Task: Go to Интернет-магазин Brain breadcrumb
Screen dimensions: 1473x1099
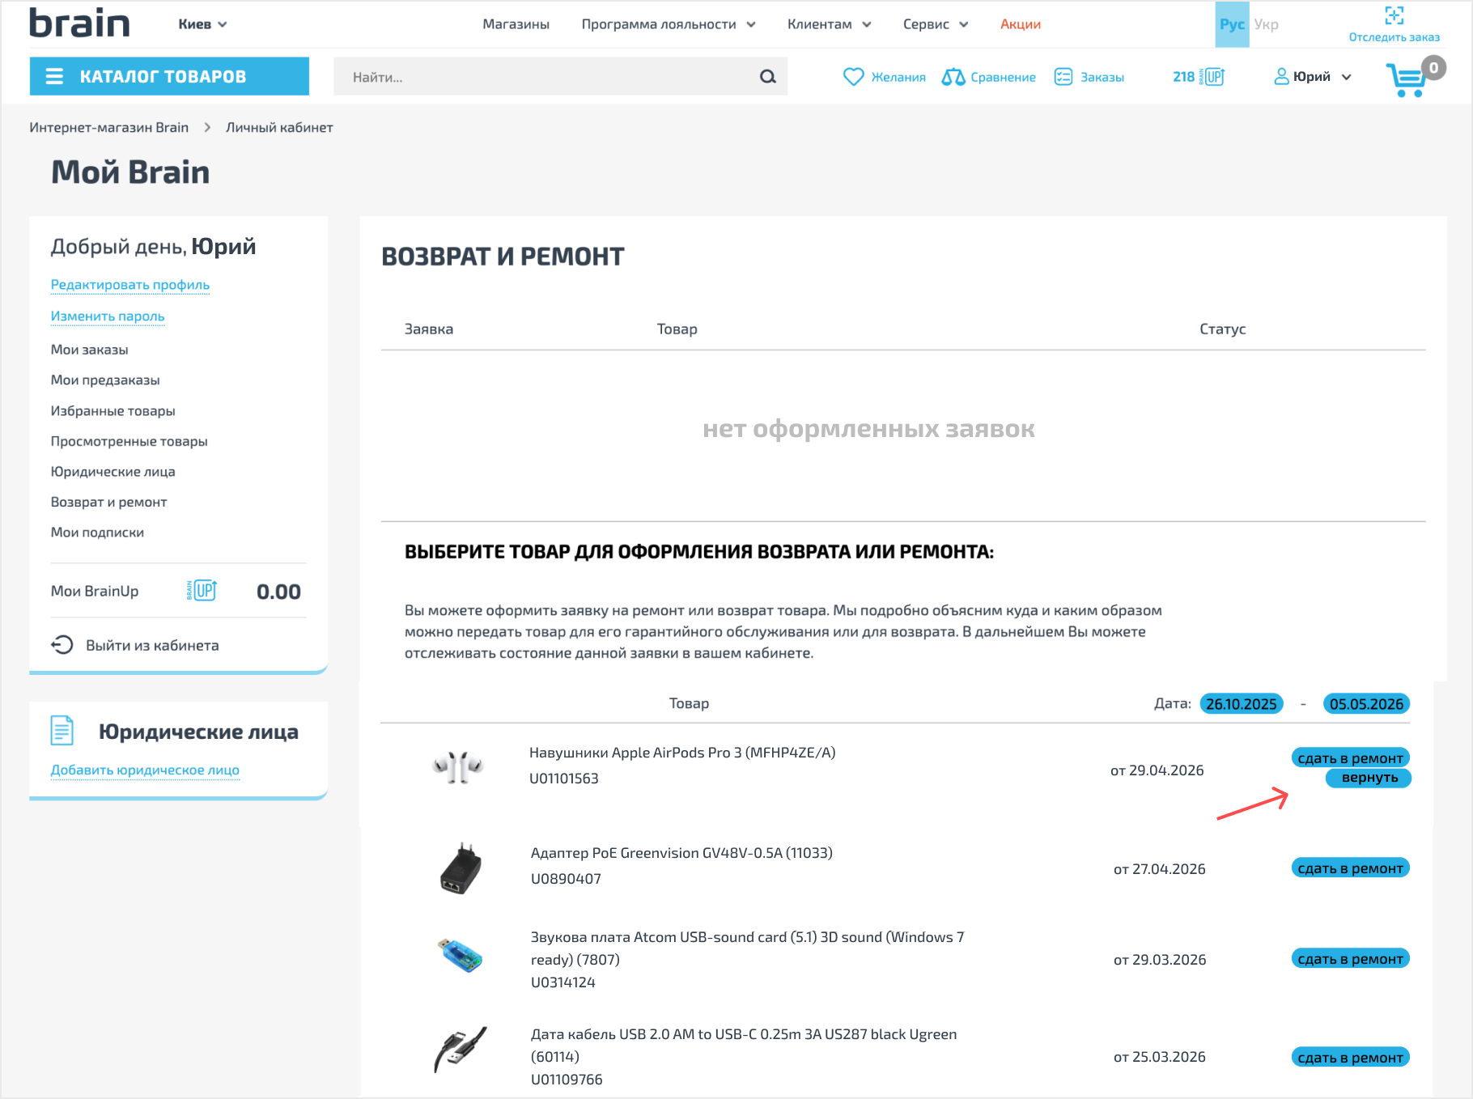Action: (108, 127)
